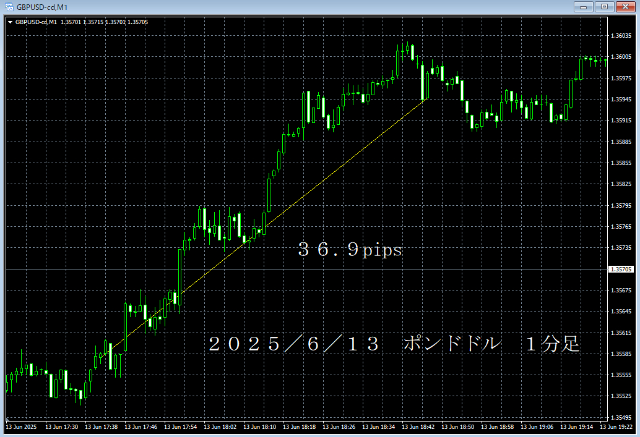The image size is (640, 437).
Task: Click time axis label '13 Jun 18:26'
Action: (x=339, y=427)
